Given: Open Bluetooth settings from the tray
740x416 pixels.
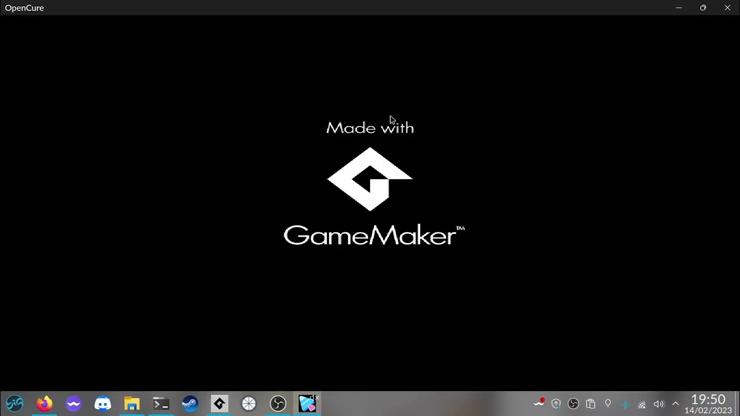Looking at the screenshot, I should click(625, 404).
